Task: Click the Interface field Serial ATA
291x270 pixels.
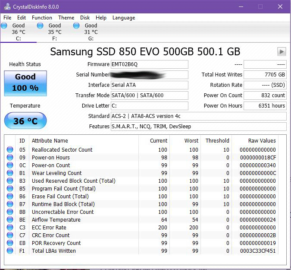Action: [150, 85]
